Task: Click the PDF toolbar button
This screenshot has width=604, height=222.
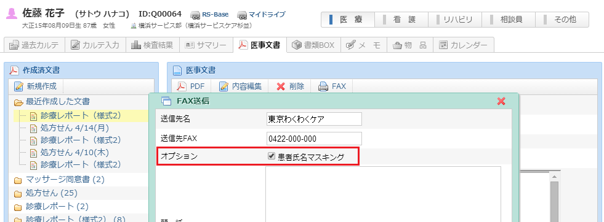Action: click(x=191, y=86)
